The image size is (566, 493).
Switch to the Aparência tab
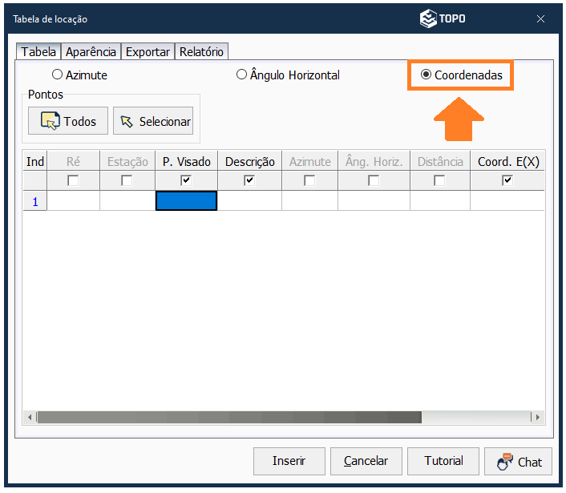(91, 51)
